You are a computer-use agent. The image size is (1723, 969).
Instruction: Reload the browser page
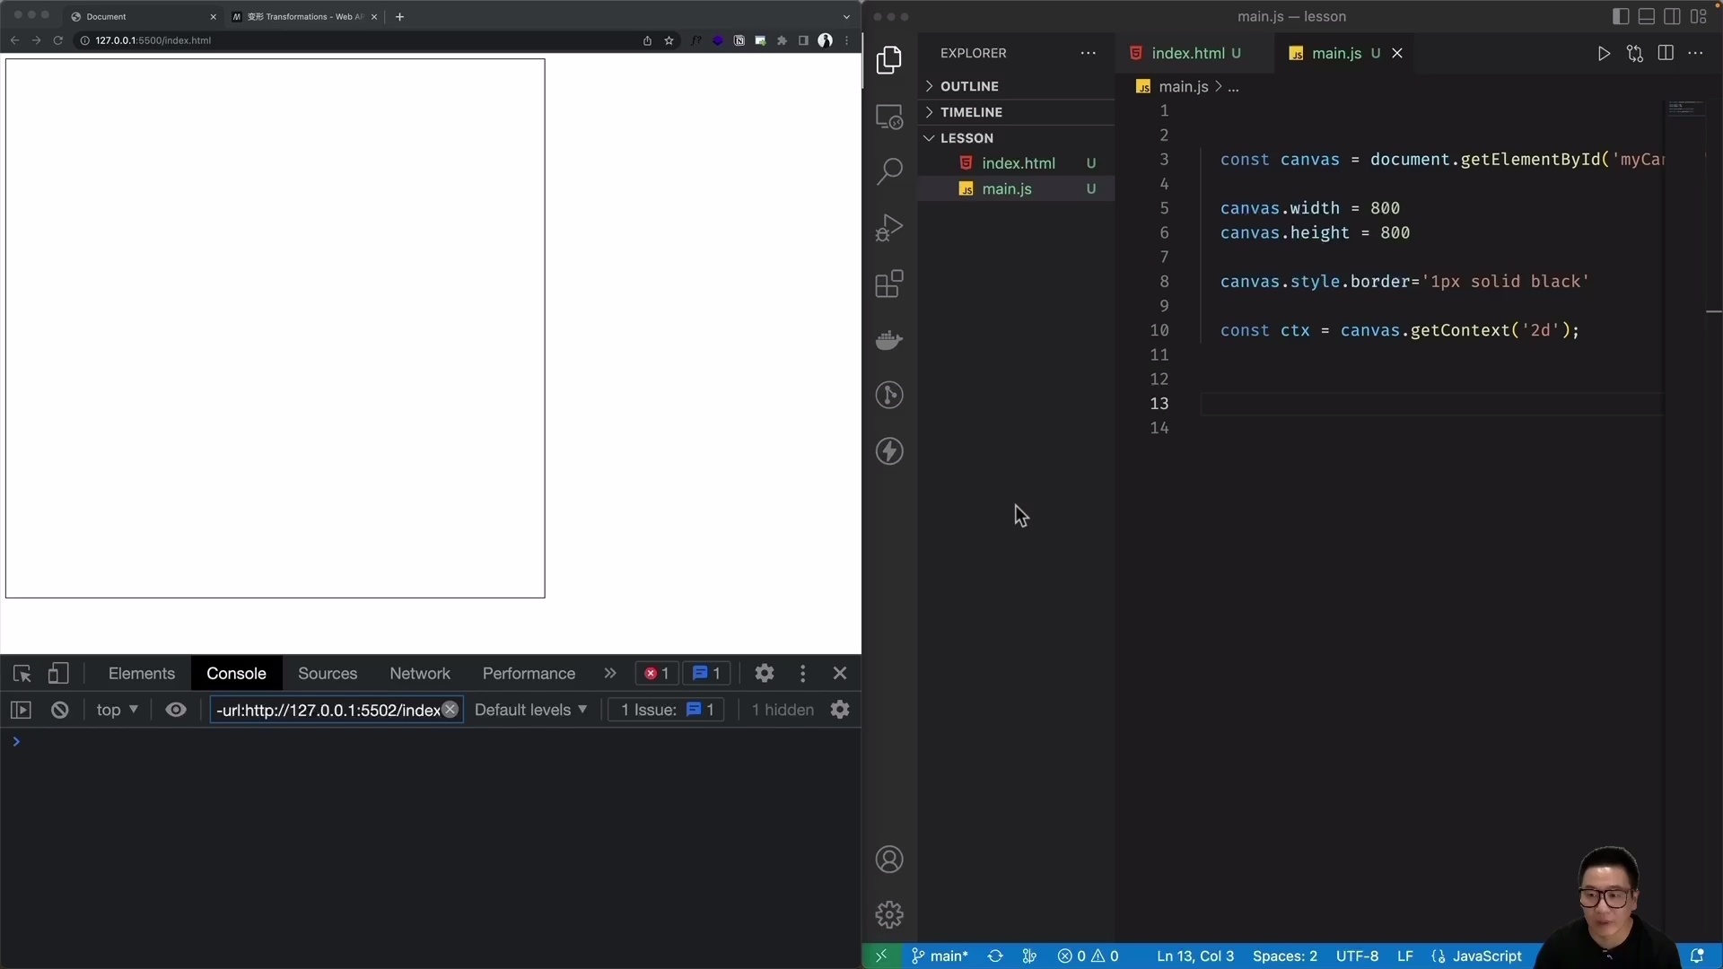pyautogui.click(x=58, y=40)
